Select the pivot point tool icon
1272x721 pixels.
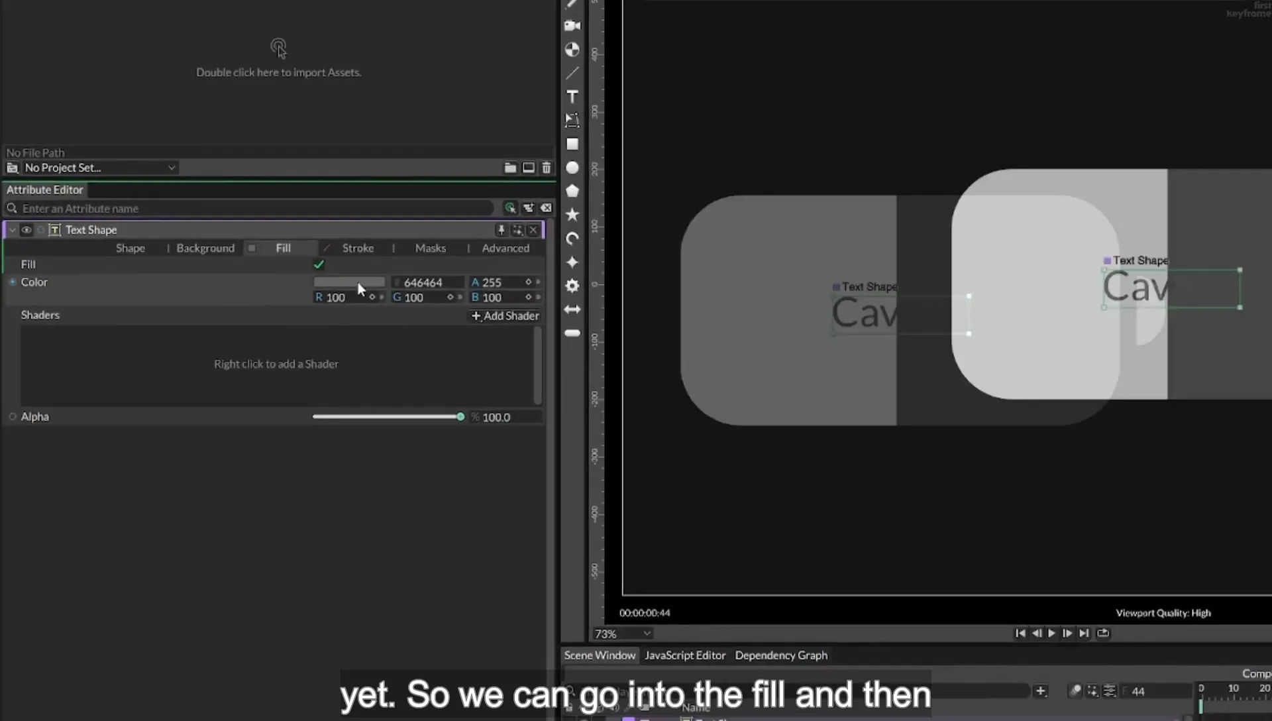pyautogui.click(x=572, y=50)
